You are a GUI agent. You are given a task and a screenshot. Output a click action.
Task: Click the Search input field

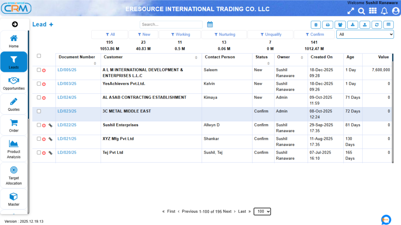(x=171, y=25)
